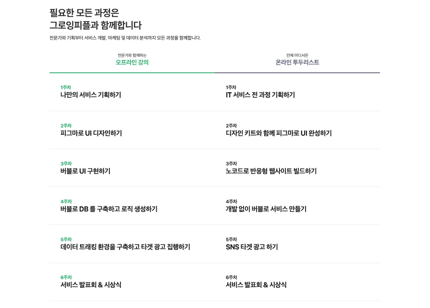430x308 pixels.
Task: Select online 6주차 서비스 발표회 & 시상식
Action: point(256,285)
